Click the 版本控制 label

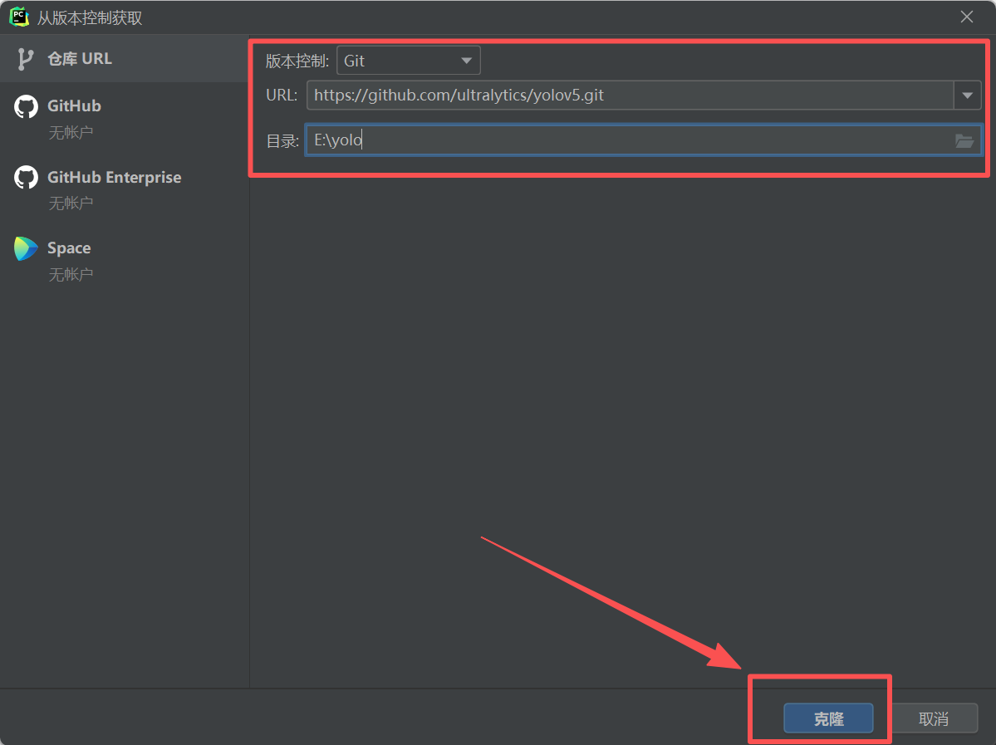tap(297, 61)
